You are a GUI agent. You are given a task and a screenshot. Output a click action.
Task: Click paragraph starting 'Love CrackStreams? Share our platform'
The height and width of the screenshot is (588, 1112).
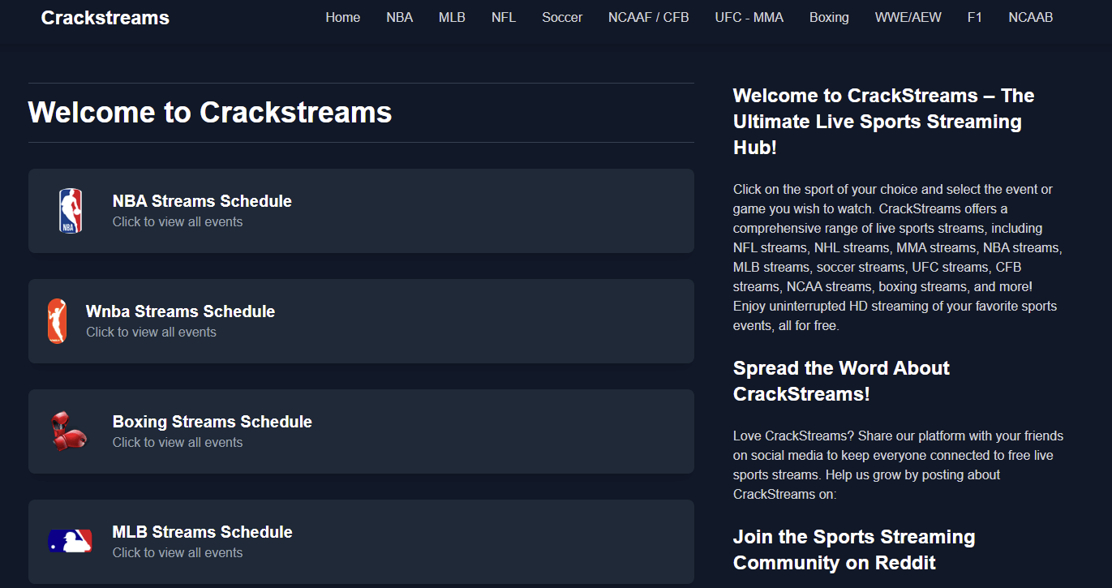coord(899,465)
